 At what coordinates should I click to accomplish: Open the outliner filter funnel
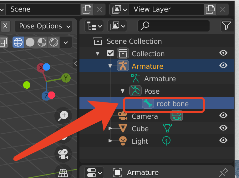point(226,26)
